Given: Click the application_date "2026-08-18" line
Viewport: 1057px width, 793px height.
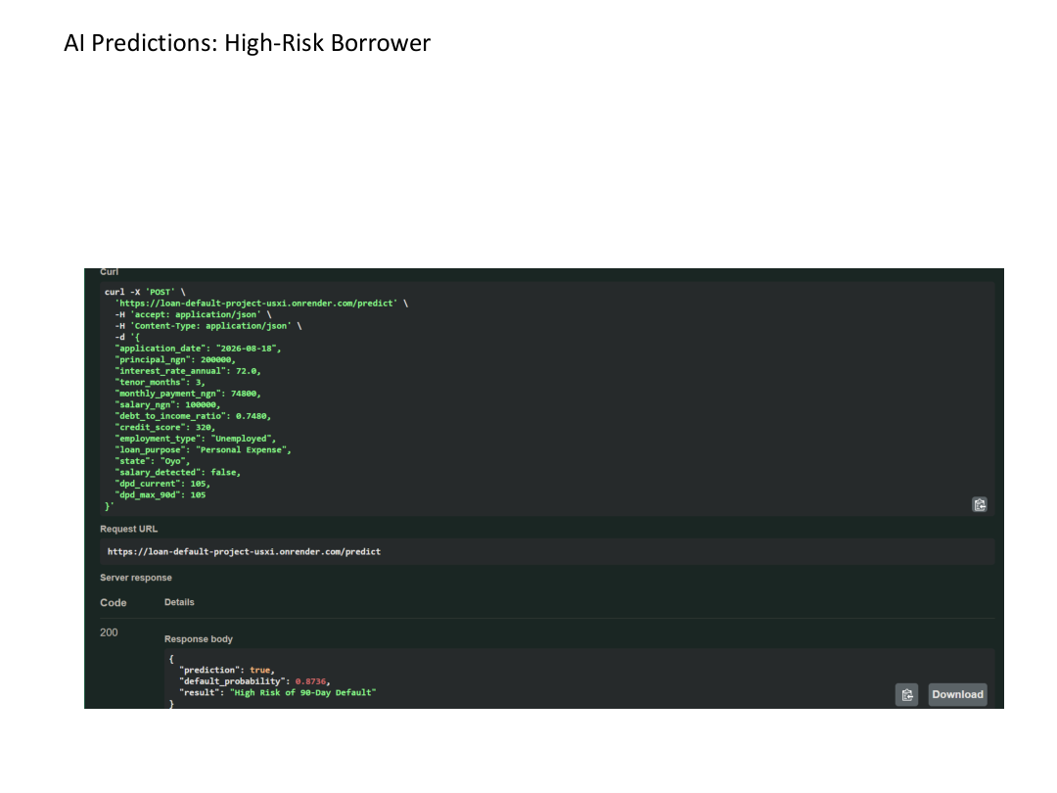Looking at the screenshot, I should click(198, 348).
